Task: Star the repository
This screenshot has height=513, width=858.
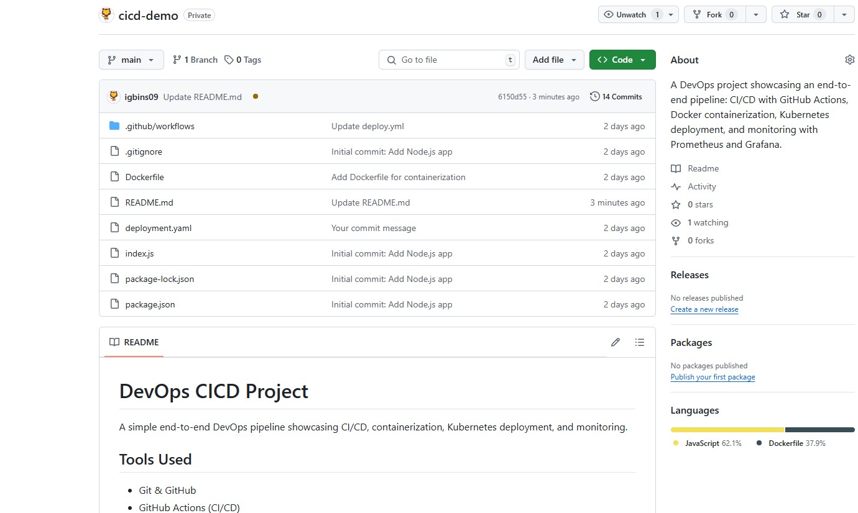Action: [x=801, y=14]
